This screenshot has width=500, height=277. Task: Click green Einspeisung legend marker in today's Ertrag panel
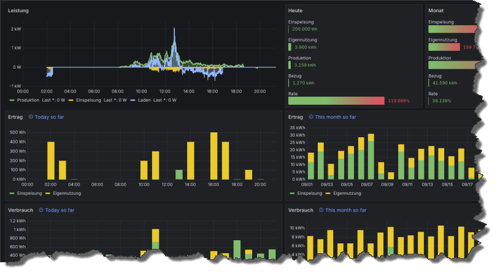12,193
